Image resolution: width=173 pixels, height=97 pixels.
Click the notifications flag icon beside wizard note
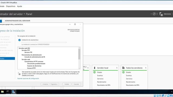(x=19, y=74)
